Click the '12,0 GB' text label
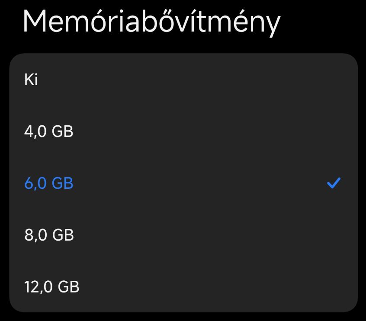The width and height of the screenshot is (366, 321). [x=52, y=286]
